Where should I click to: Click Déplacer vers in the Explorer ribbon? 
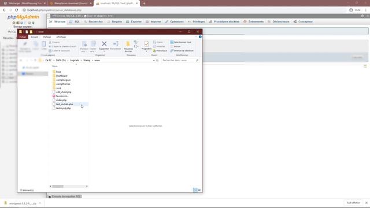(84, 46)
